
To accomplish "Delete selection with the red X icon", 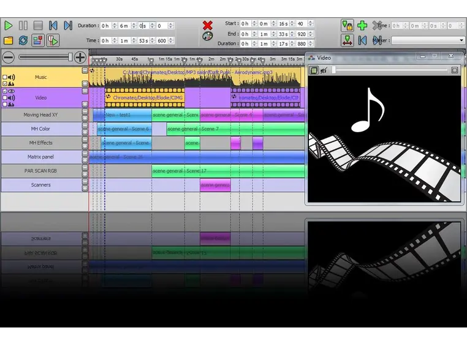I will [x=208, y=25].
